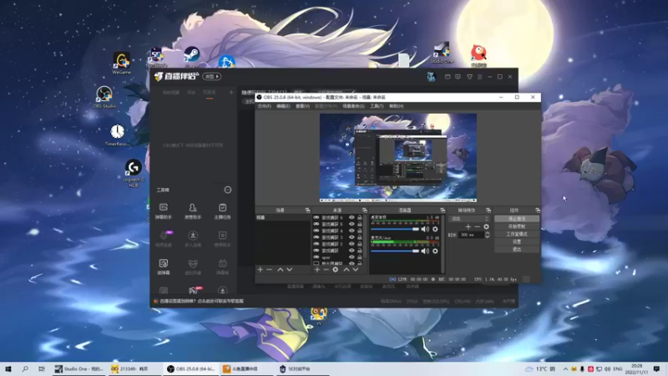
Task: Click the top highlighted button in OBS controls
Action: pyautogui.click(x=517, y=219)
